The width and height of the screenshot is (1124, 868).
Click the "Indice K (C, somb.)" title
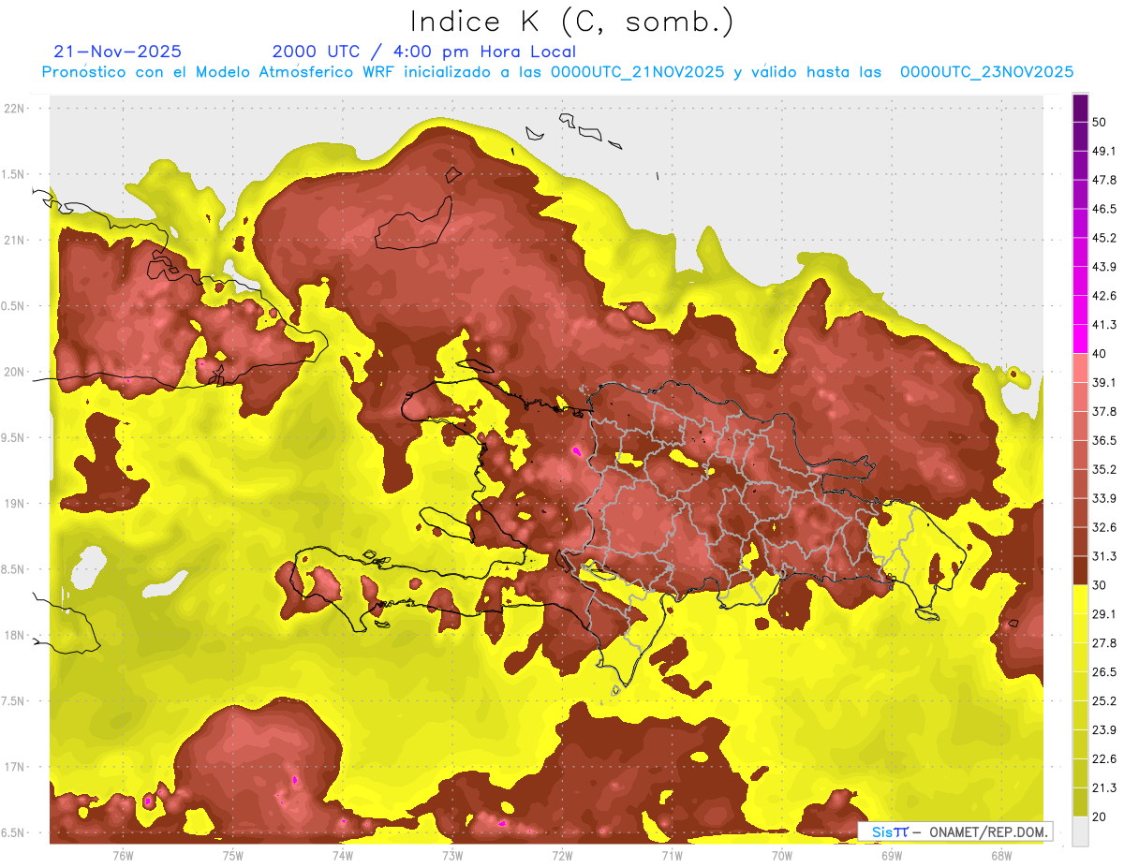click(x=572, y=22)
